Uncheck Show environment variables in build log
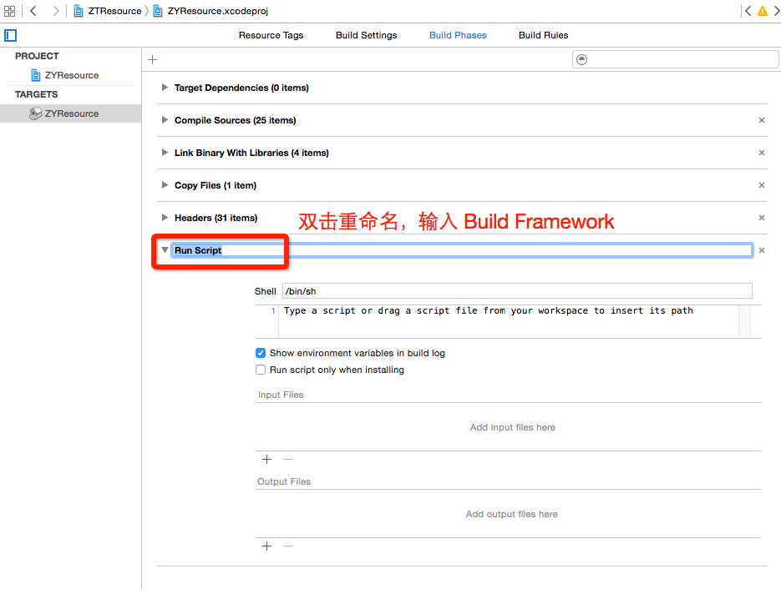The image size is (781, 589). (x=261, y=353)
